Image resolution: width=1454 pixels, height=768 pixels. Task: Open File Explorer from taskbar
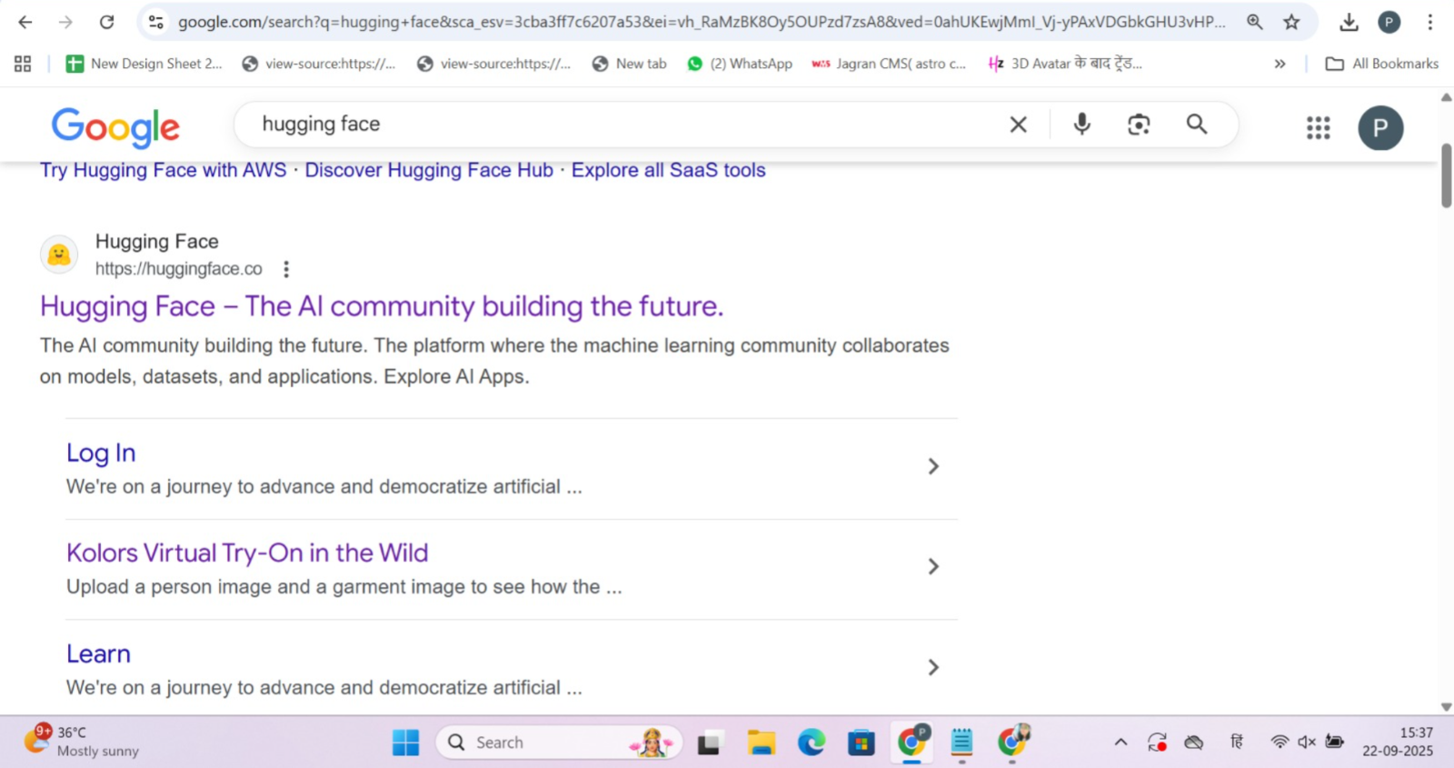click(x=762, y=743)
